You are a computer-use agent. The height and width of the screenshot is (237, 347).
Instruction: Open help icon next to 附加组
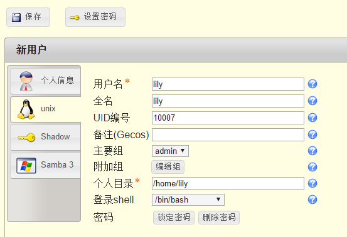[x=312, y=167]
